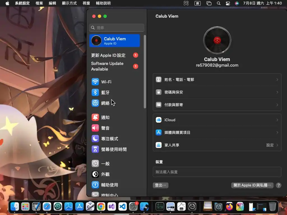The height and width of the screenshot is (215, 287).
Task: Click the play-gear icon in the menu bar
Action: pos(186,3)
